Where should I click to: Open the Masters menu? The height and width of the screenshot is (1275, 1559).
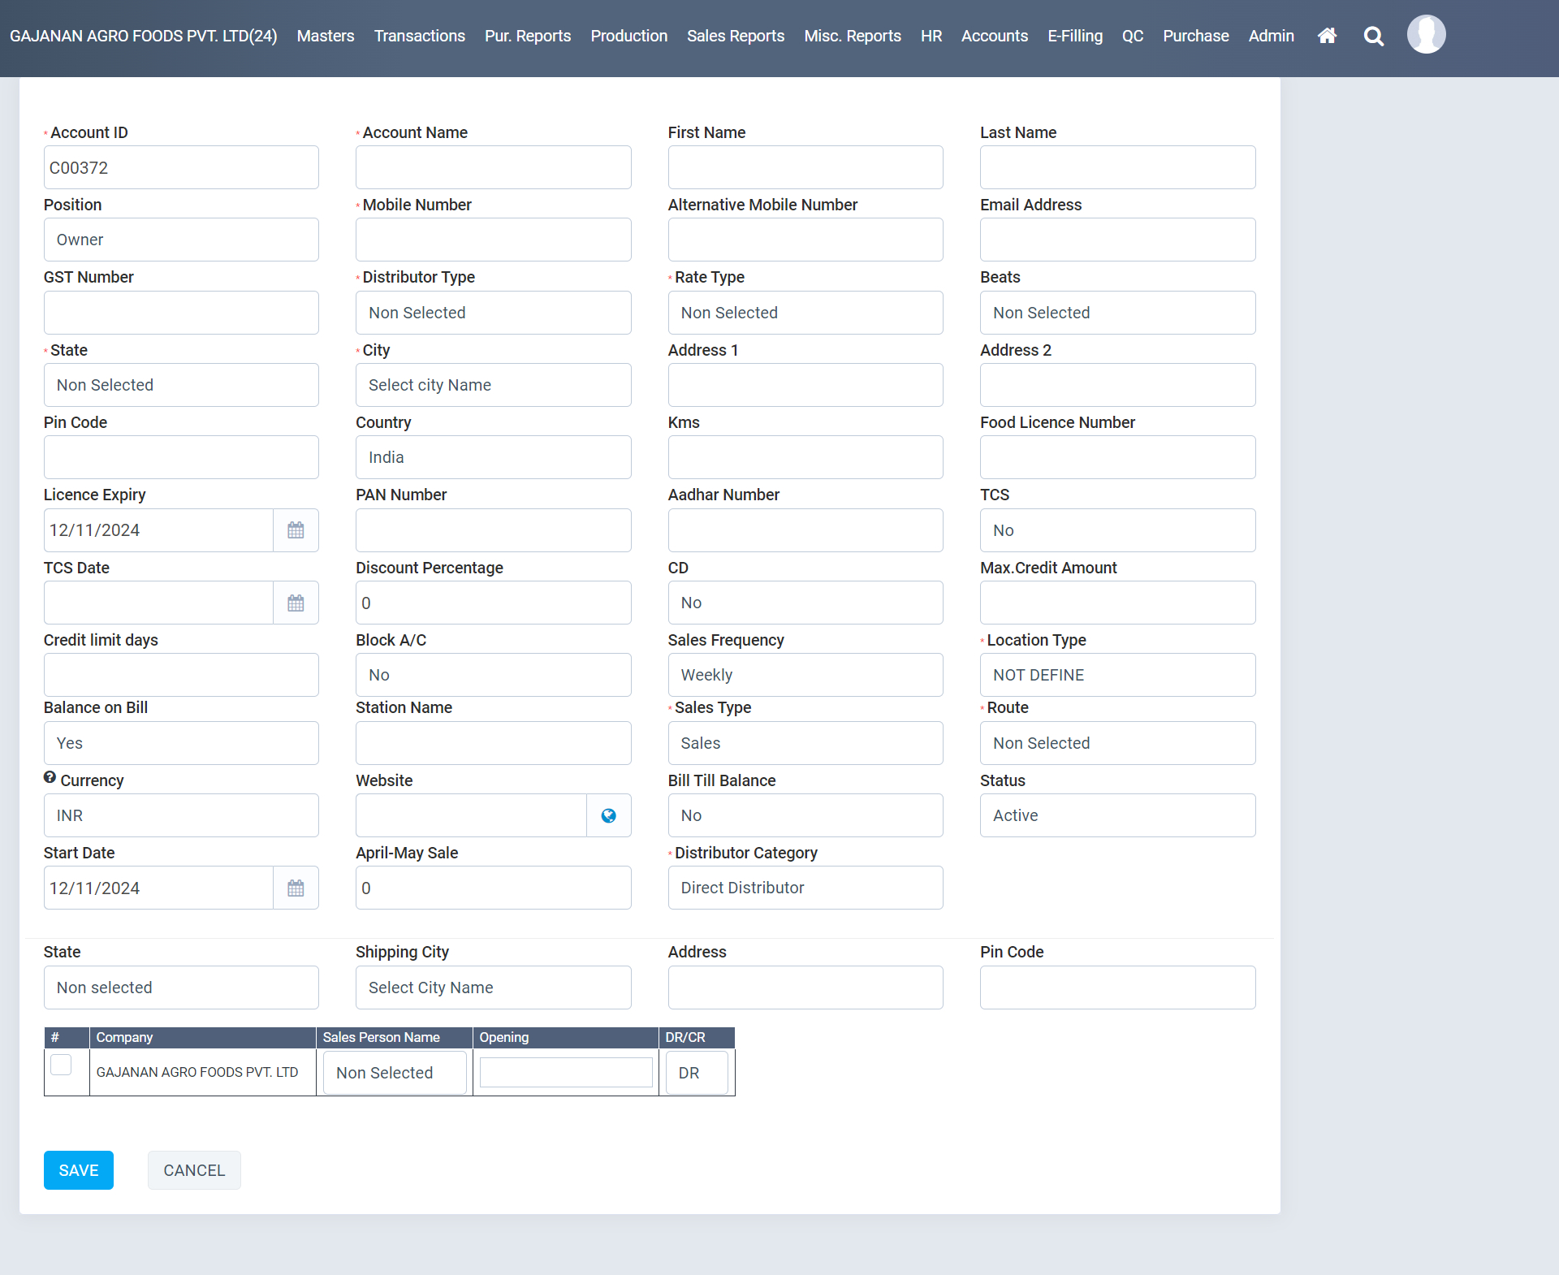coord(325,36)
